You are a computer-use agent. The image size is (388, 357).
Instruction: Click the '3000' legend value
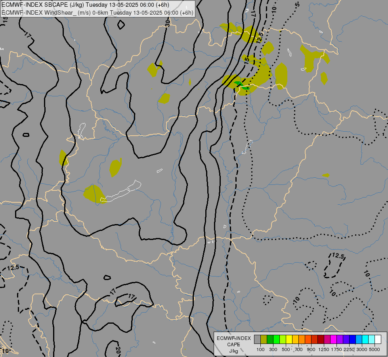[362, 349]
